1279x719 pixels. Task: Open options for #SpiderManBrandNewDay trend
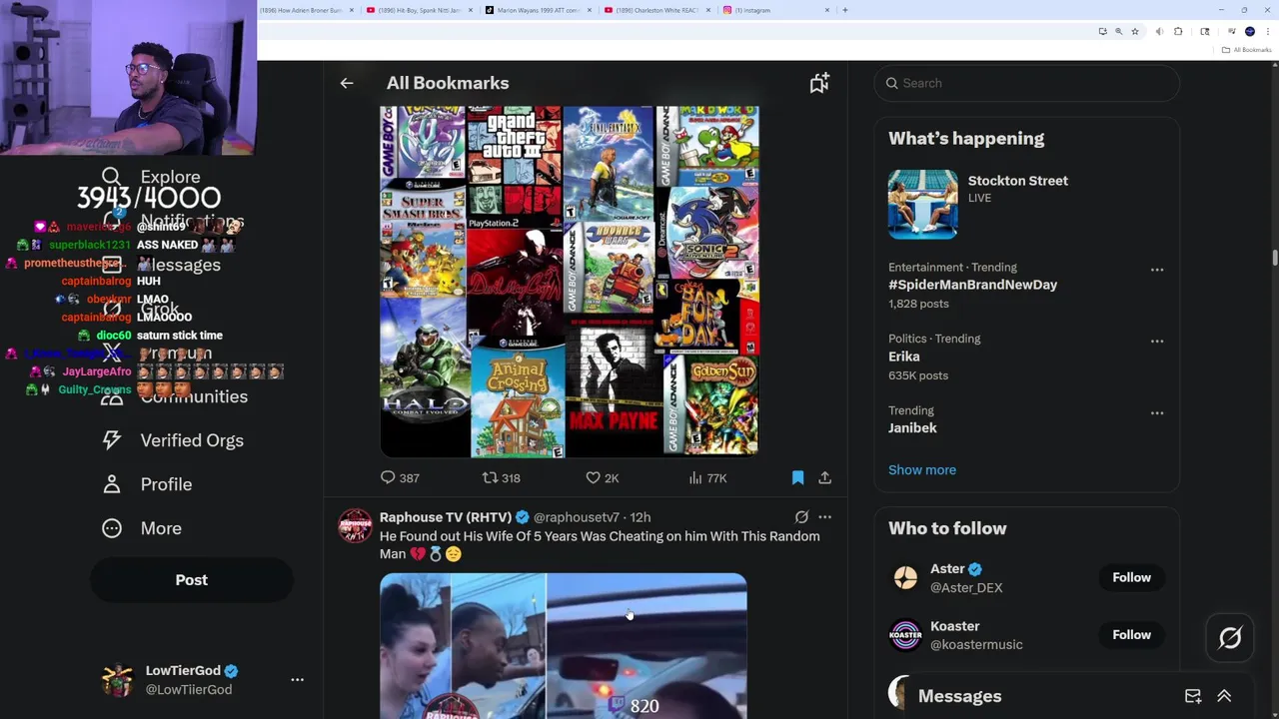pyautogui.click(x=1157, y=270)
